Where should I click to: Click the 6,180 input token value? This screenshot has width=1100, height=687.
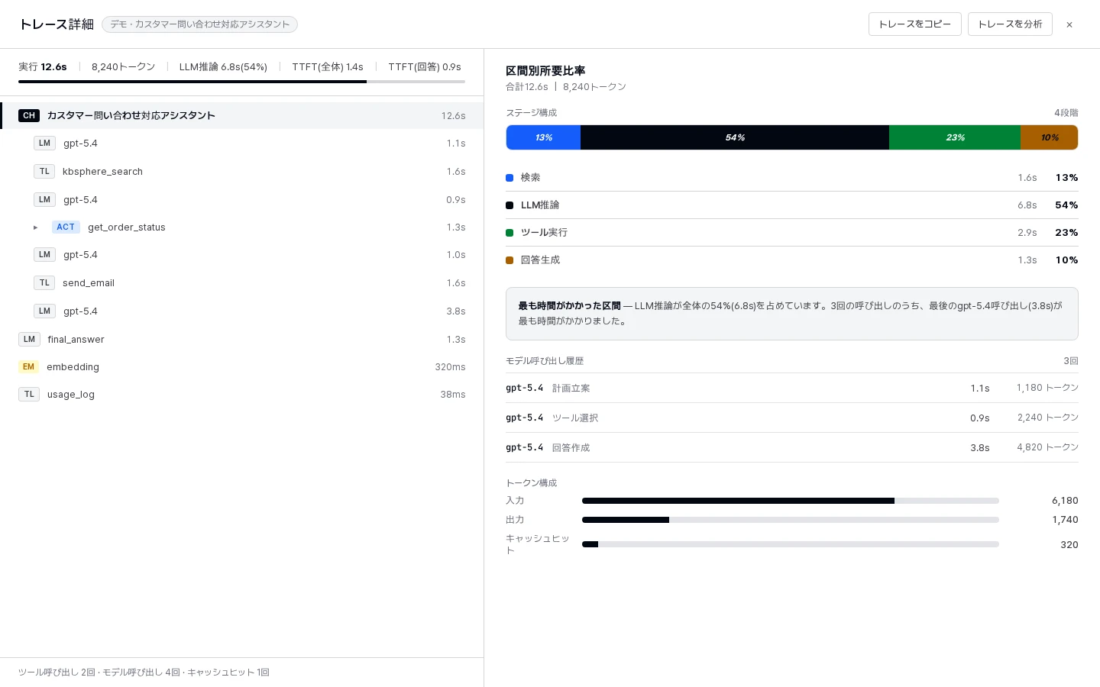click(x=1065, y=501)
